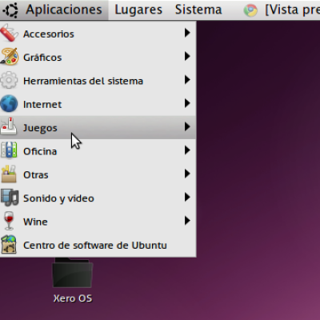Expand Herramientas del sistema submenu arrow
320x320 pixels.
[187, 80]
